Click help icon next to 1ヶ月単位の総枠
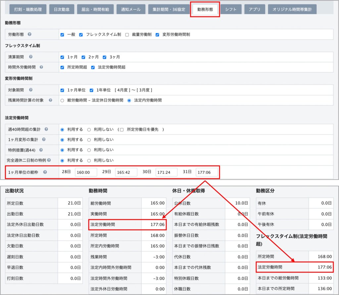Viewport: 339px width, 295px height. 45,172
